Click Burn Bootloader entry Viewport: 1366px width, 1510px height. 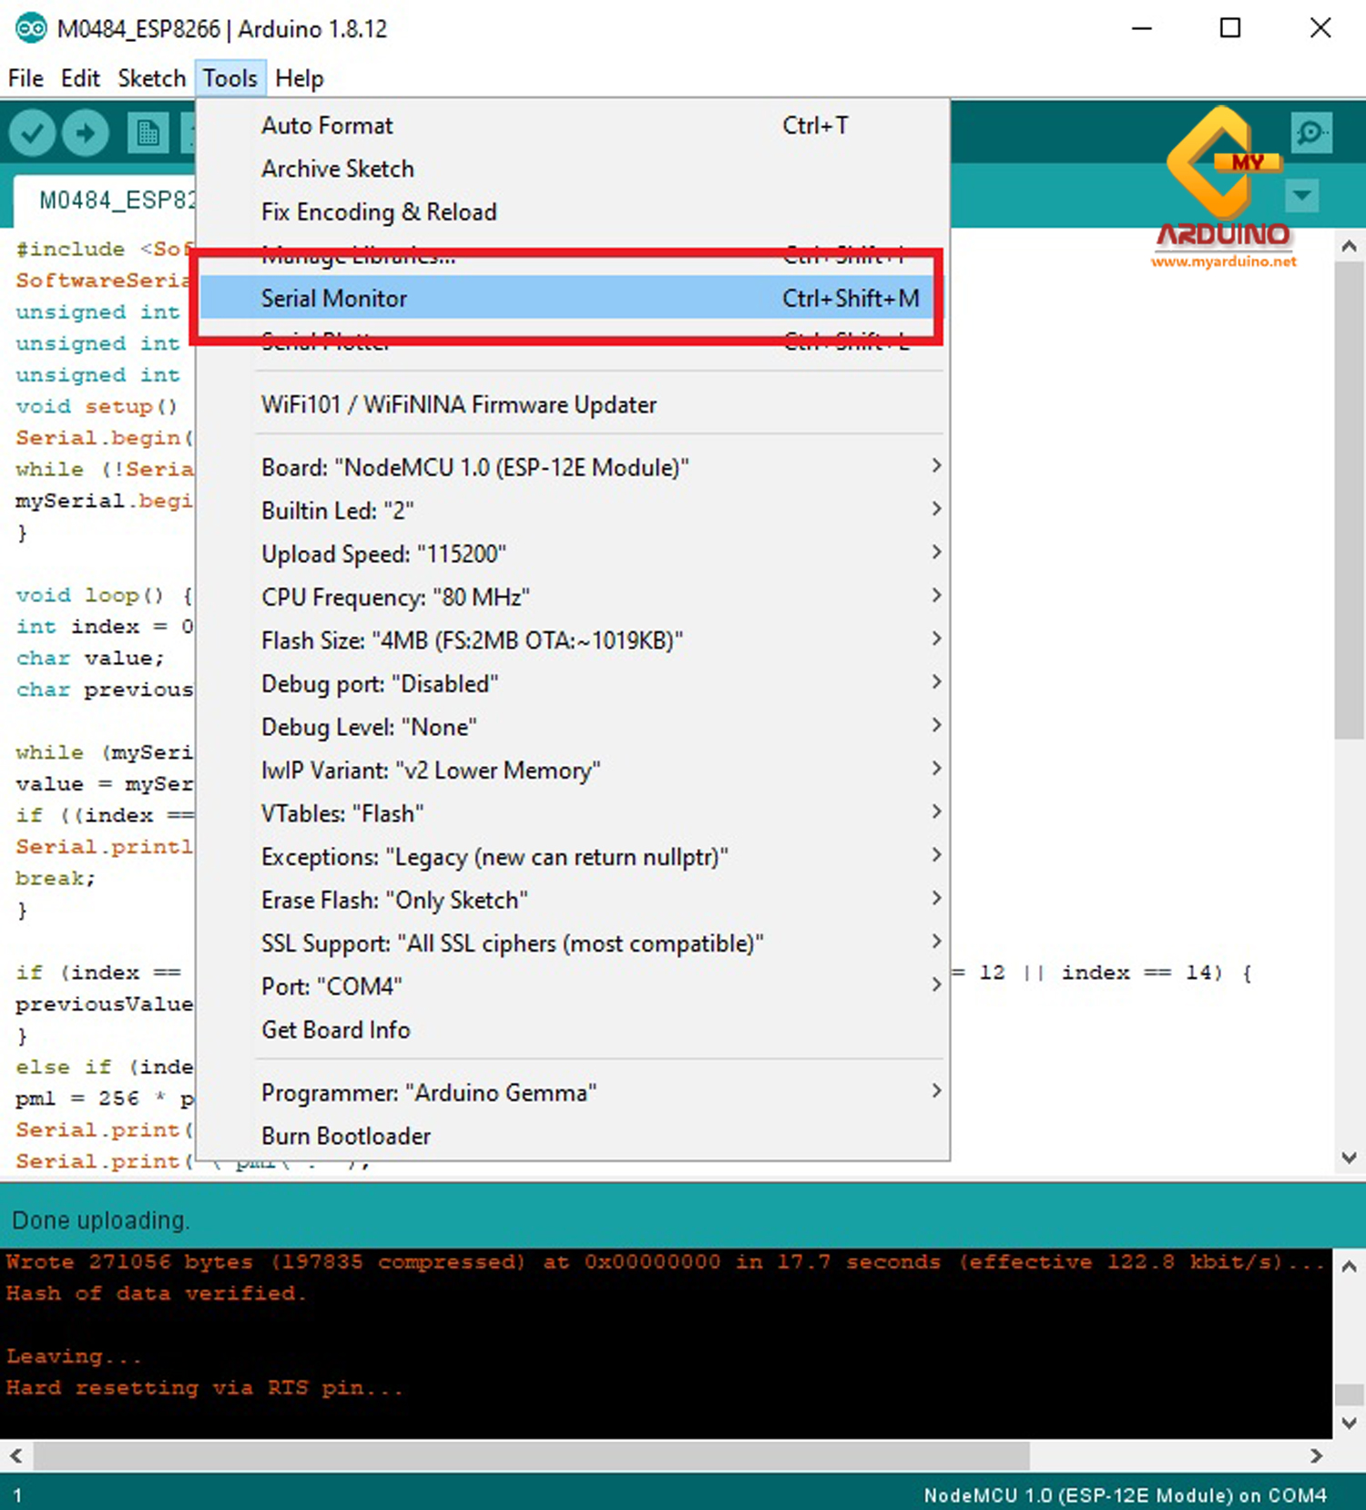[x=346, y=1136]
